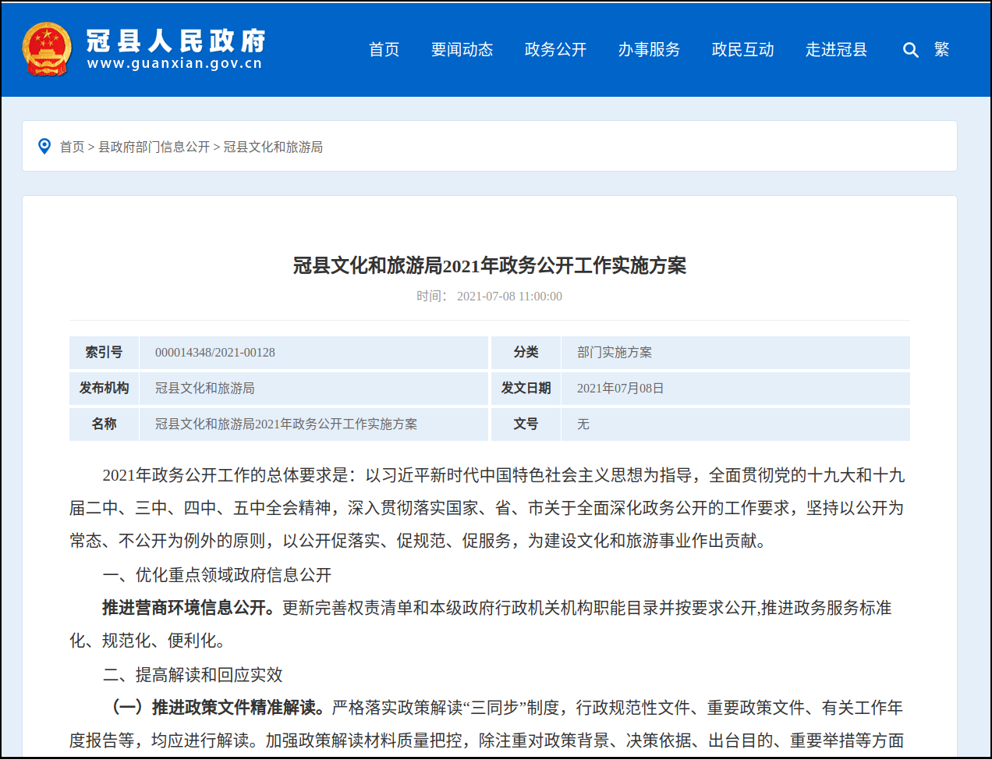Screen dimensions: 992x760
Task: Click the timestamp 2021-07-08 11:00:00
Action: tap(509, 296)
